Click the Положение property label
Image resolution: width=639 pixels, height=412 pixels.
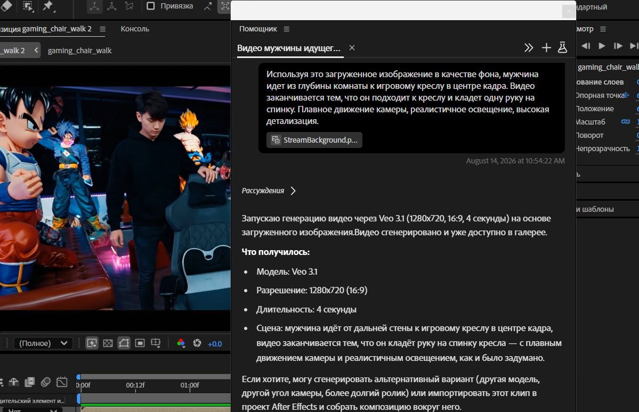click(595, 109)
